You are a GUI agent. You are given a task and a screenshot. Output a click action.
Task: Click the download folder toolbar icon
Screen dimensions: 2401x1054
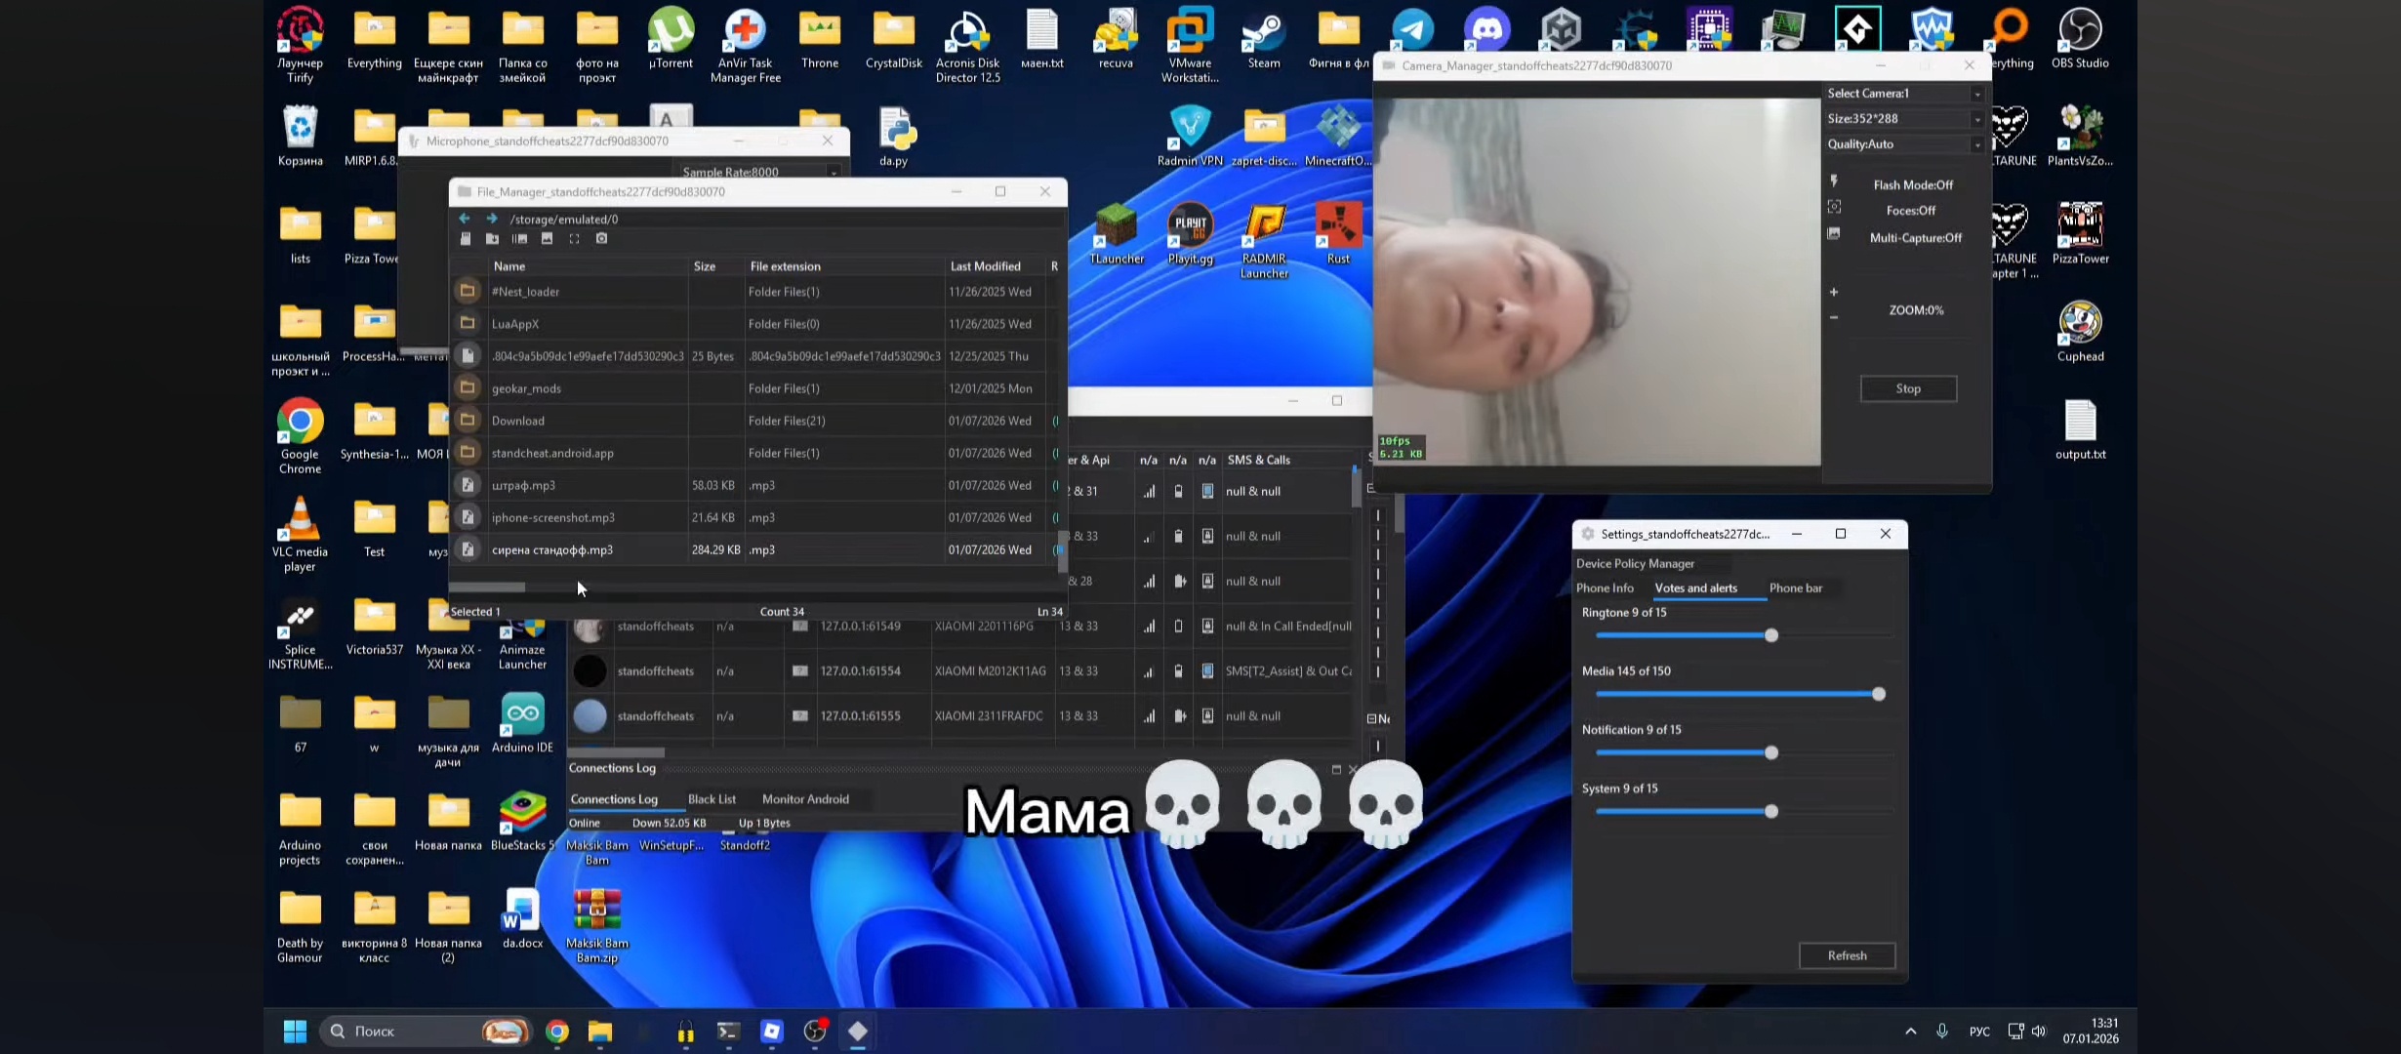(x=492, y=239)
